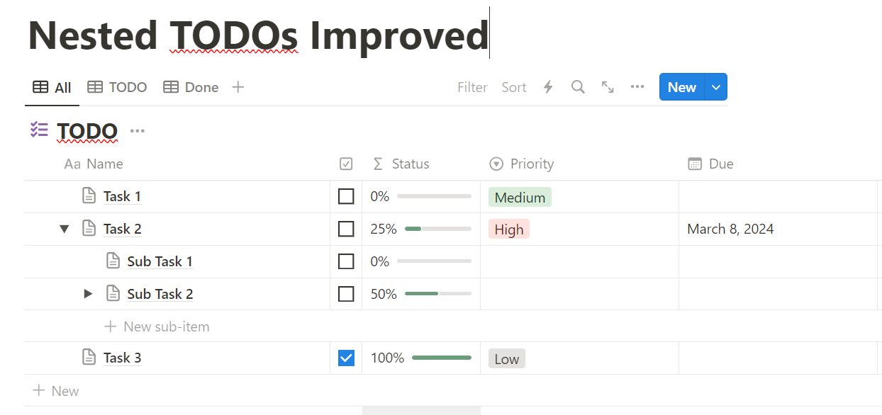
Task: Click the checklist icon beside the TODO title
Action: point(39,130)
